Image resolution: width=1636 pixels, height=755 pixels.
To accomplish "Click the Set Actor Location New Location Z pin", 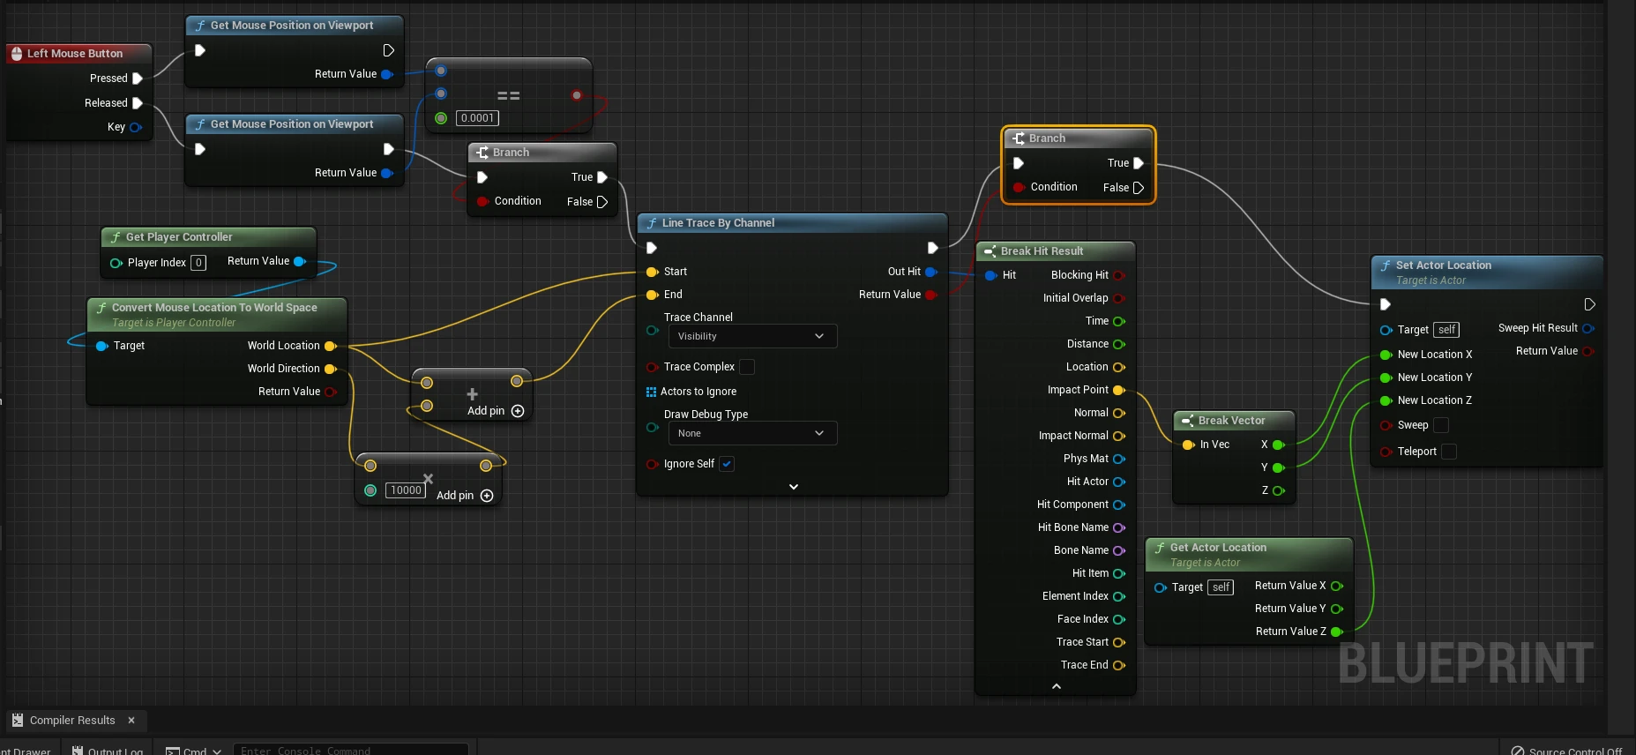I will 1386,400.
